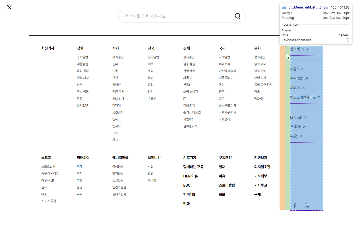Select 바둑 under 스포츠
The height and width of the screenshot is (228, 364).
click(x=44, y=194)
